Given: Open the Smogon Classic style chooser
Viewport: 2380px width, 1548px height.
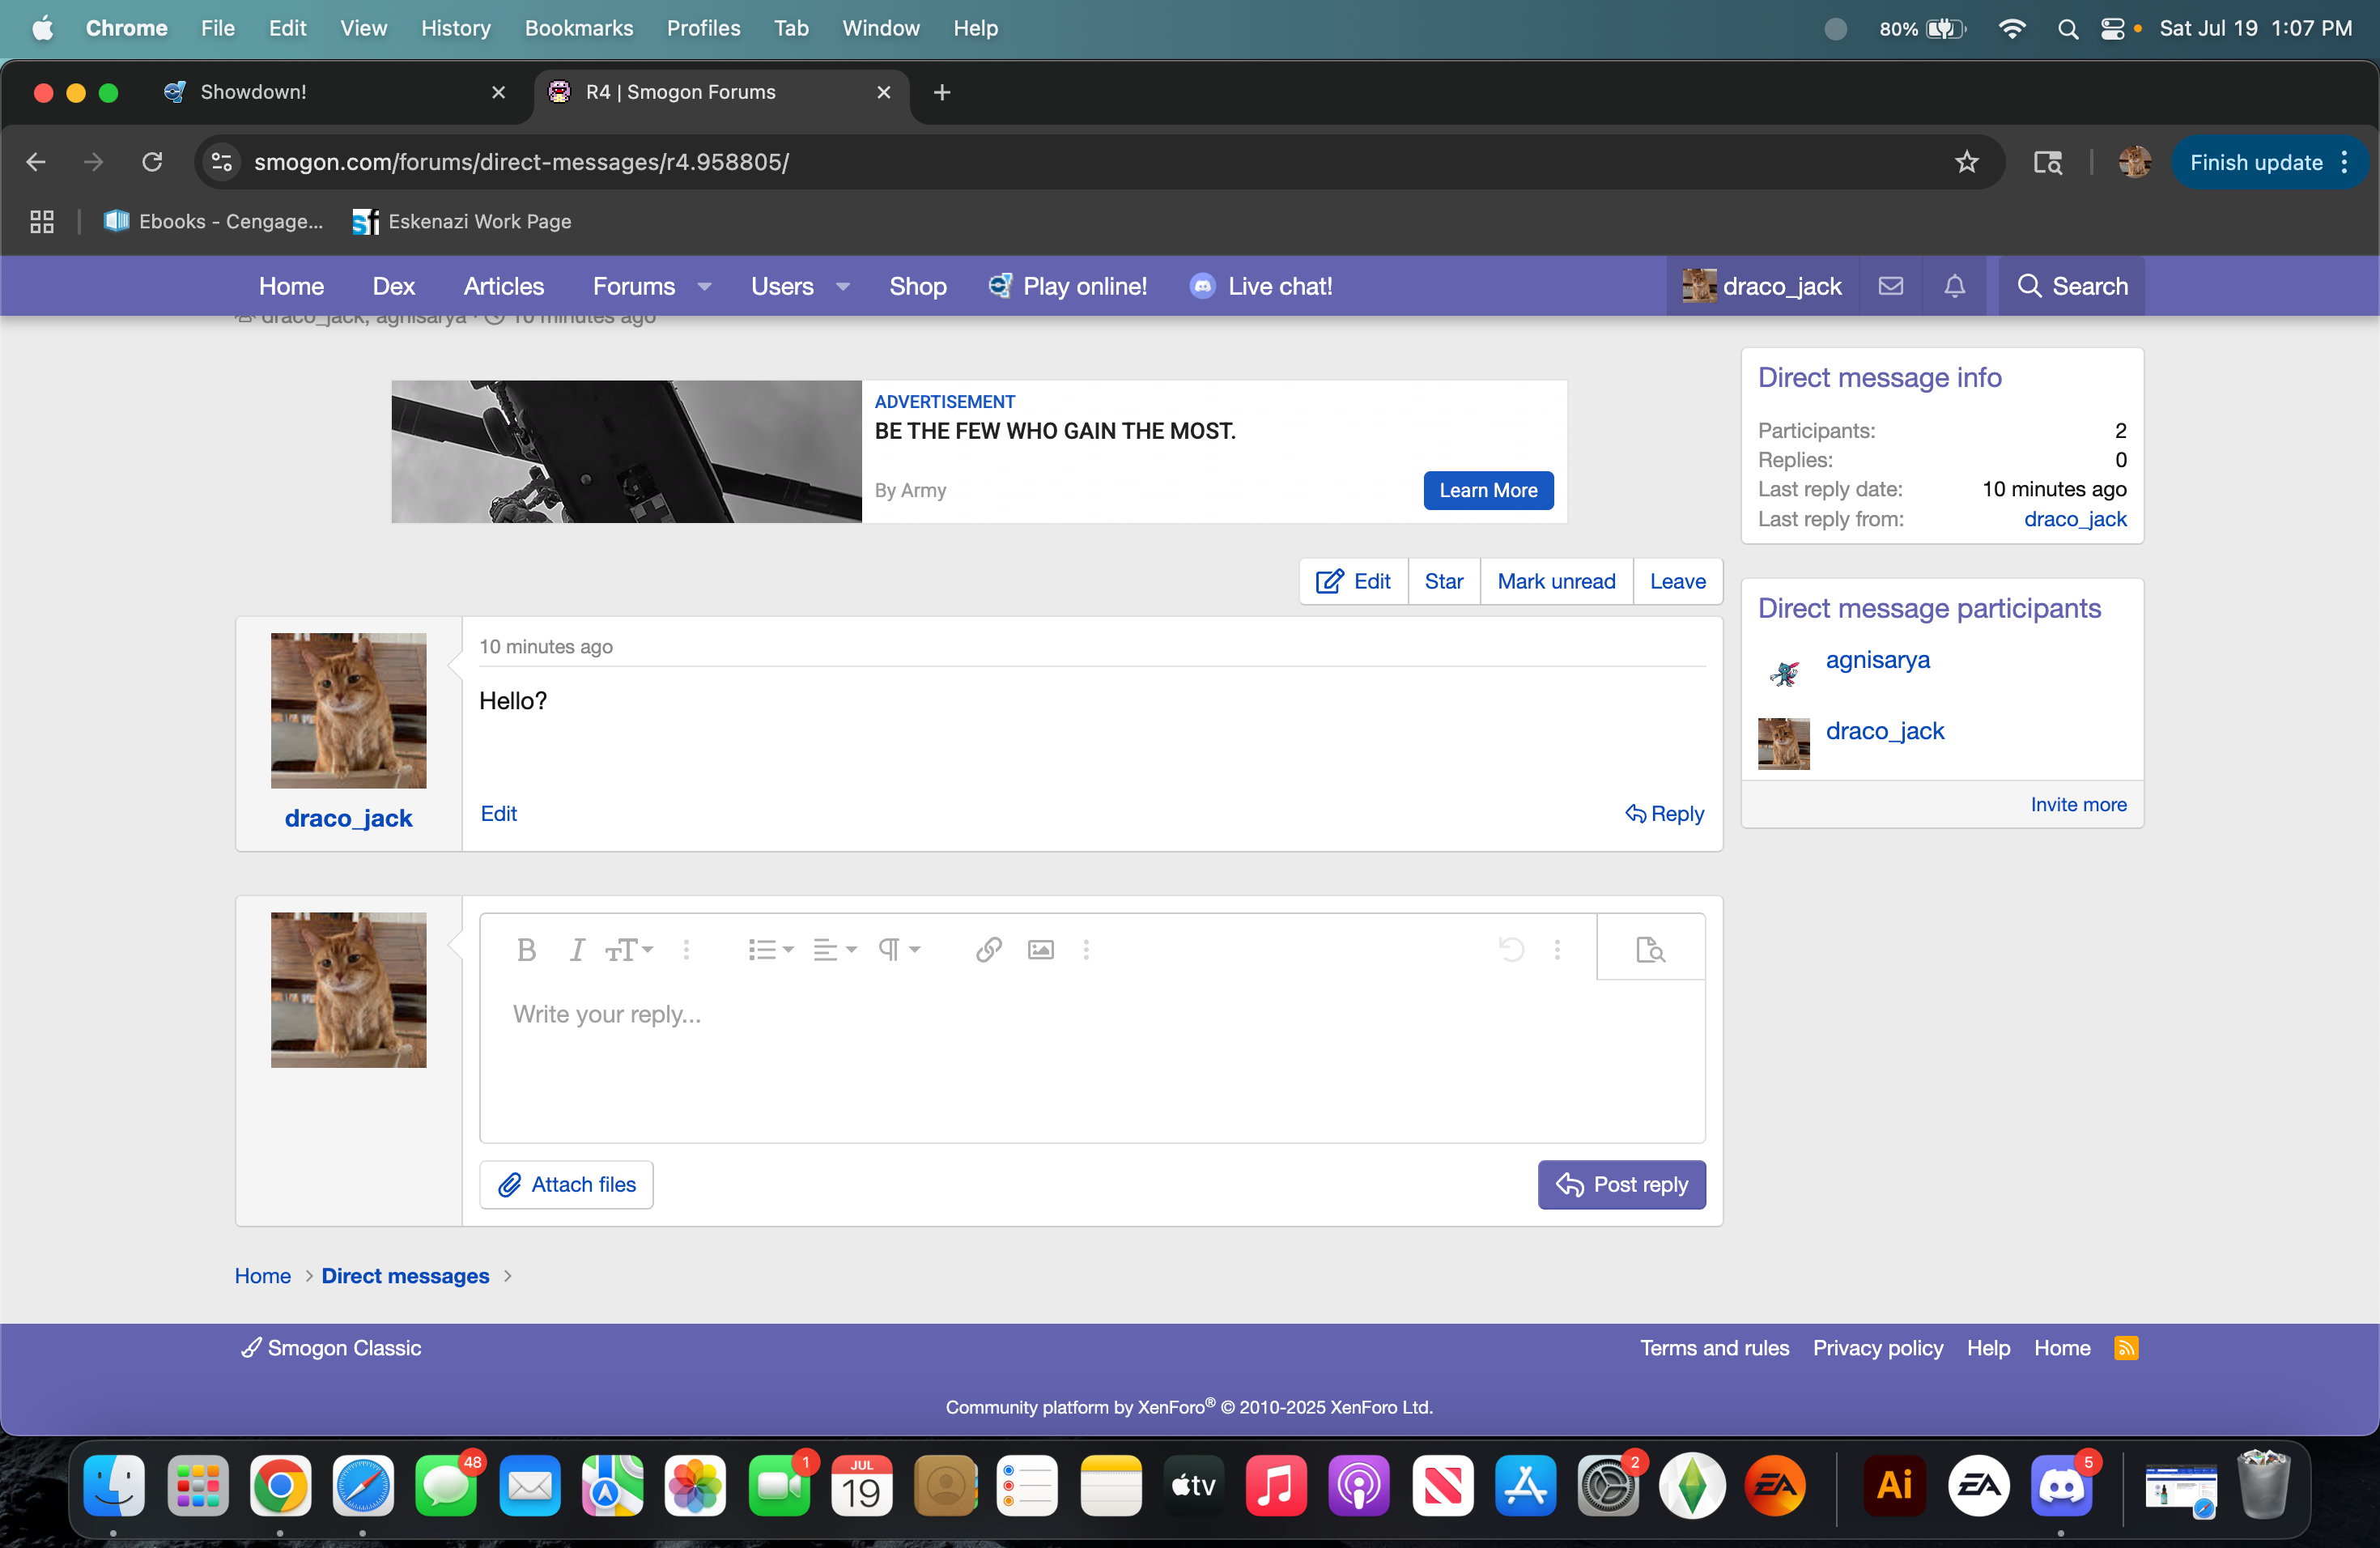Looking at the screenshot, I should tap(331, 1347).
